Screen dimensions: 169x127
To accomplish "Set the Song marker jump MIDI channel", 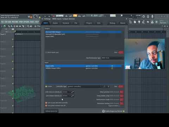I will point(122,96).
